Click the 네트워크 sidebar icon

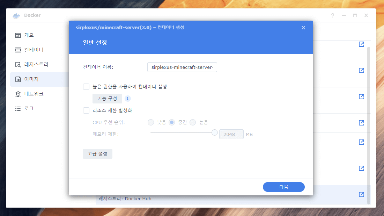[x=18, y=94]
